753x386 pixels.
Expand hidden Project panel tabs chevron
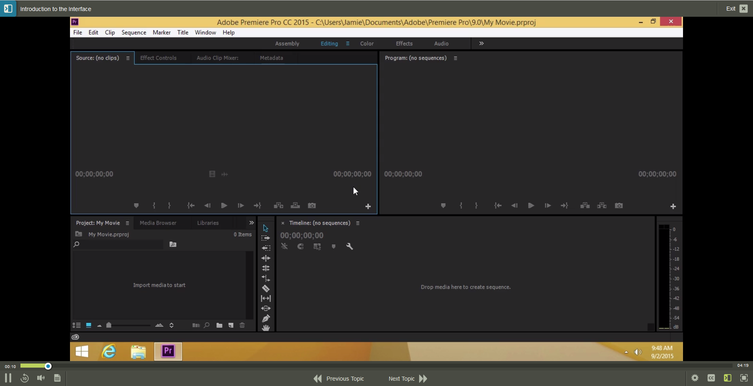[251, 223]
